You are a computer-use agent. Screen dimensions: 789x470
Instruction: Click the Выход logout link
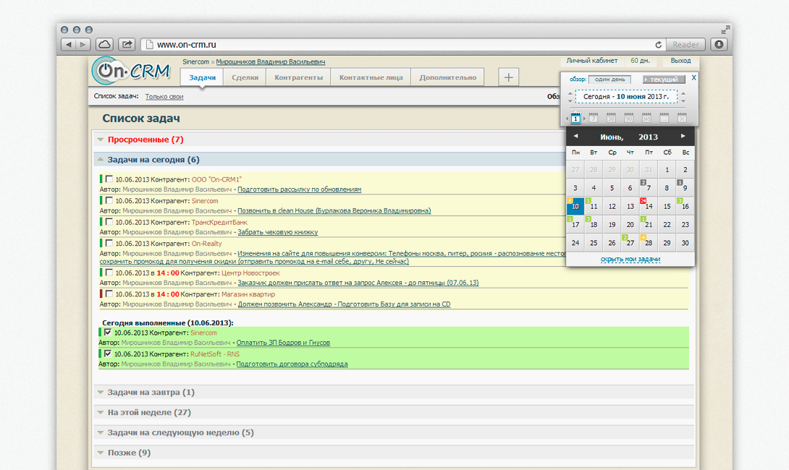[x=680, y=60]
